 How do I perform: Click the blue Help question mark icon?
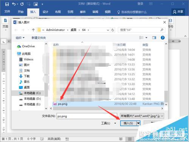[163, 38]
